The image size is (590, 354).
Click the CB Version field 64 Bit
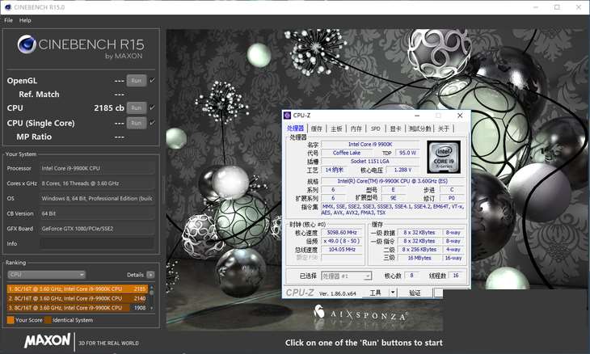coord(97,213)
